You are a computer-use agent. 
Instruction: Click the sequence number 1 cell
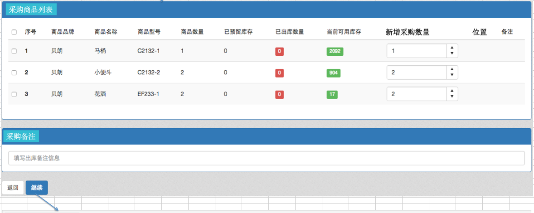(26, 51)
